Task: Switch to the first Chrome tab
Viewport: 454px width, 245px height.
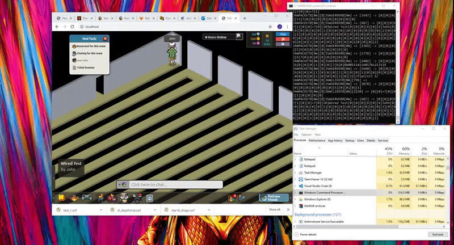Action: click(x=63, y=18)
